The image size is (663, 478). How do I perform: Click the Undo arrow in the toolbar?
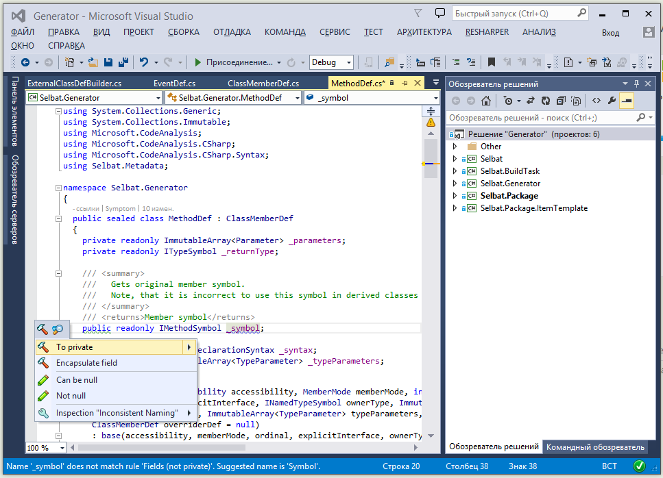click(143, 62)
